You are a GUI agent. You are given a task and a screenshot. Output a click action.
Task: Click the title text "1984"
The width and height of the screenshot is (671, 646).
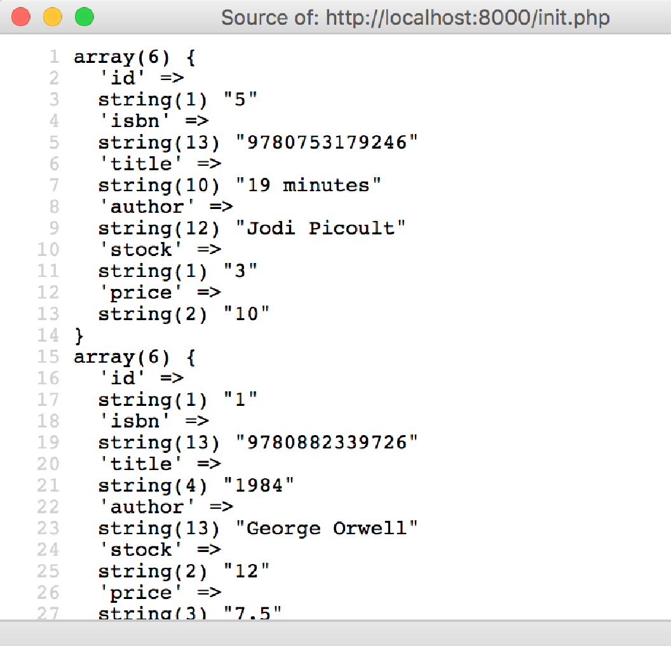tap(259, 485)
